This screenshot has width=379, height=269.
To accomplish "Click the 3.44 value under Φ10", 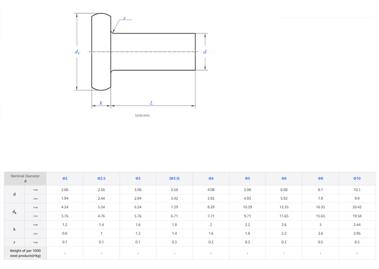I will [357, 224].
